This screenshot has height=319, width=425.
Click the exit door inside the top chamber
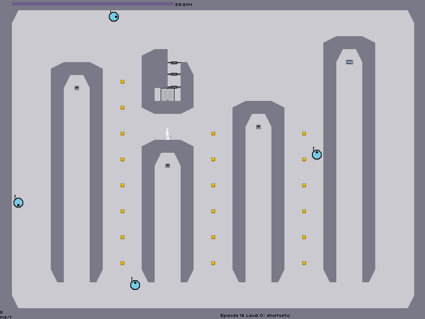[168, 94]
